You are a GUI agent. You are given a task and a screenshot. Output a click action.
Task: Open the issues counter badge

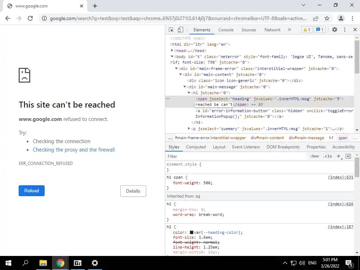320,30
